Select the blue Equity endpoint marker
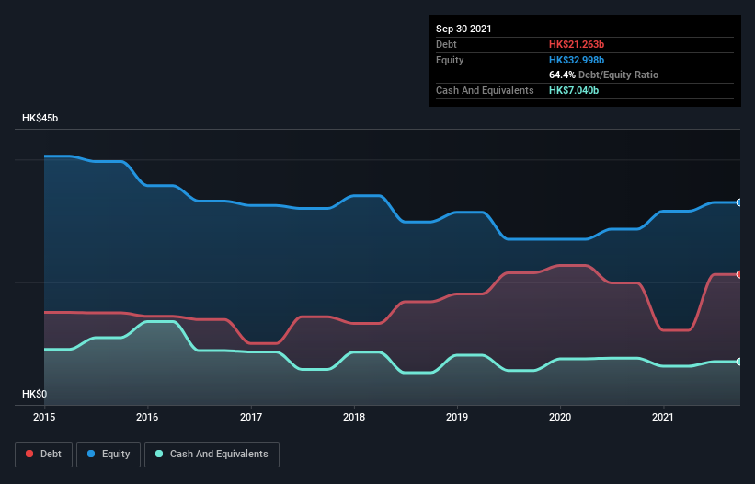This screenshot has height=484, width=755. pos(739,202)
